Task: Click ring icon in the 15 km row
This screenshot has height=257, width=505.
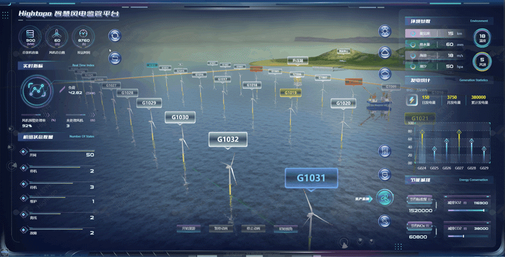Action: [413, 33]
